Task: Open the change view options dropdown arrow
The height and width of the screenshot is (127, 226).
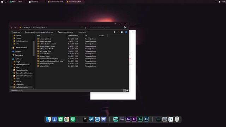Action: click(118, 32)
